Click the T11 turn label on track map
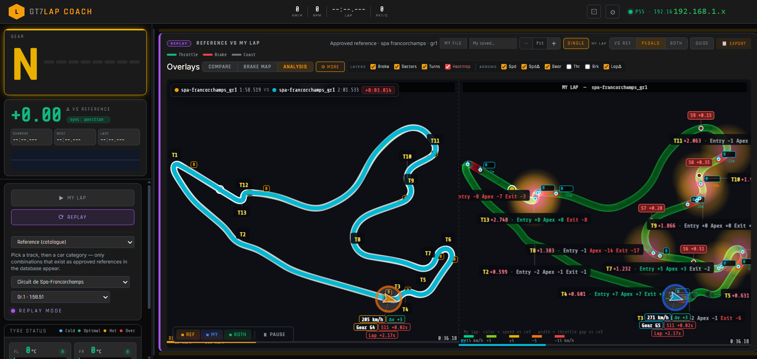This screenshot has height=359, width=757. click(435, 141)
